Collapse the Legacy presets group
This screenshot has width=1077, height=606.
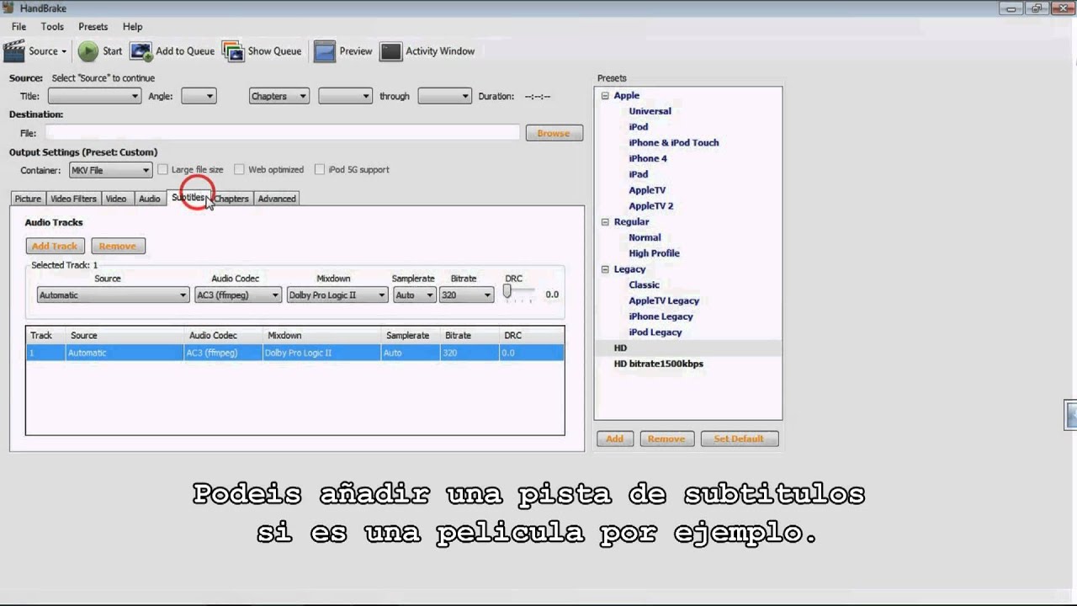point(605,269)
